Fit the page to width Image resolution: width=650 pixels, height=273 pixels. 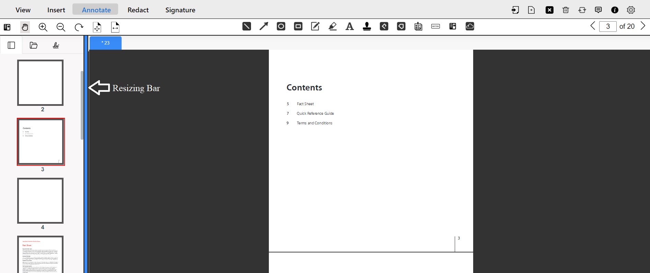point(115,27)
